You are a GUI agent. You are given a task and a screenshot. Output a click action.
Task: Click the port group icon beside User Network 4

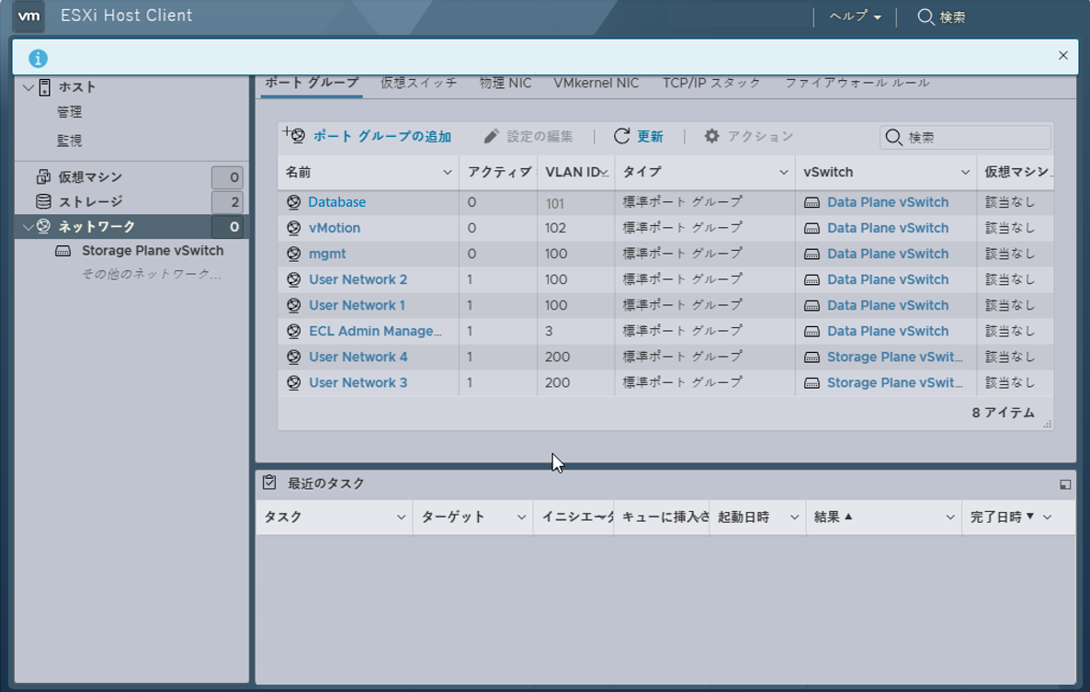[x=293, y=357]
